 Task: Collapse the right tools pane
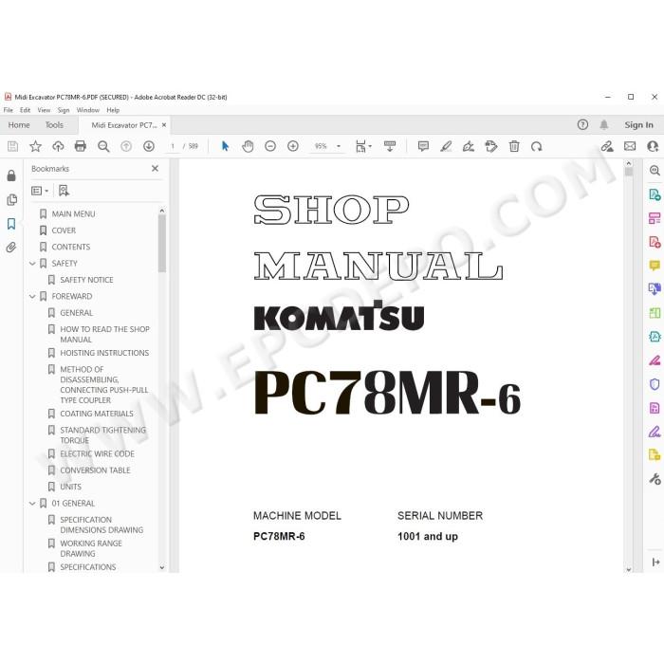656,562
